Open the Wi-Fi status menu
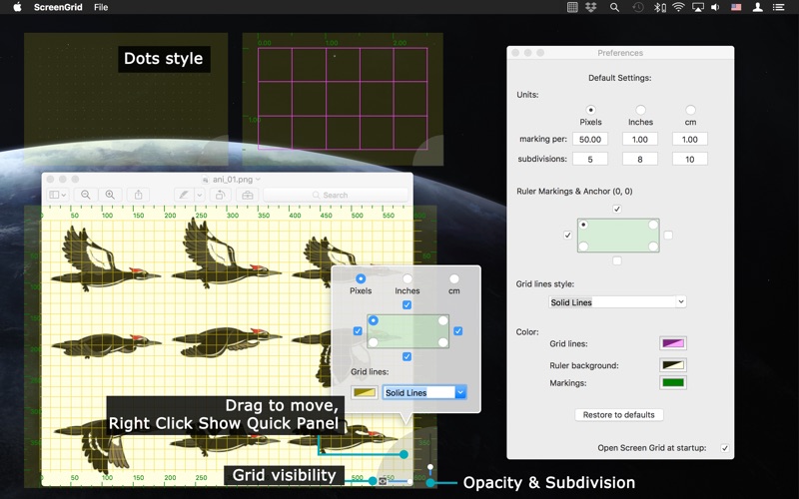The width and height of the screenshot is (799, 499). coord(678,7)
